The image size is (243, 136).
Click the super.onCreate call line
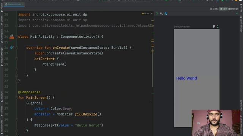(x=69, y=53)
